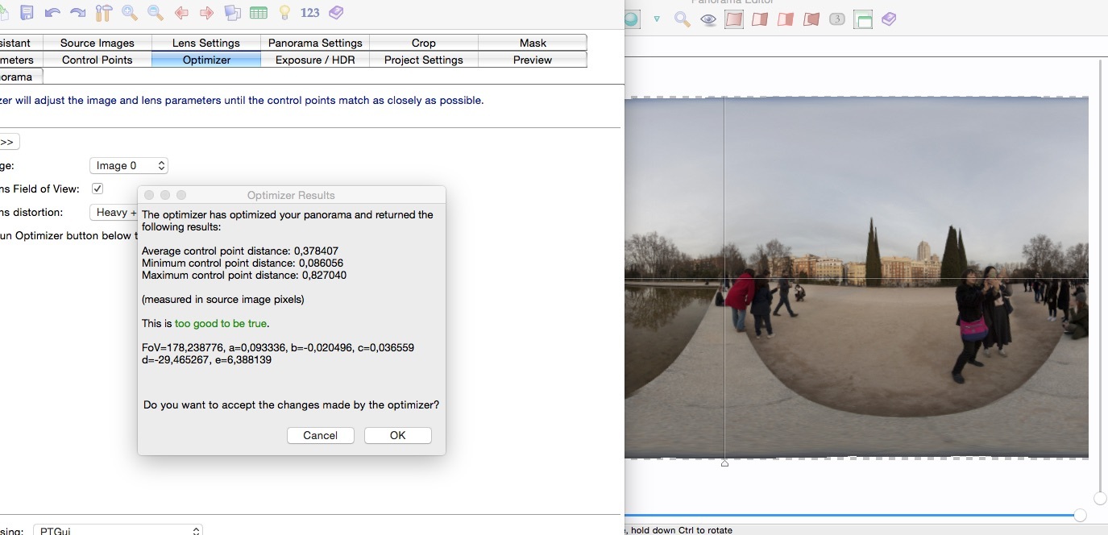Viewport: 1108px width, 535px height.
Task: Open the Exposure / HDR tab
Action: point(315,60)
